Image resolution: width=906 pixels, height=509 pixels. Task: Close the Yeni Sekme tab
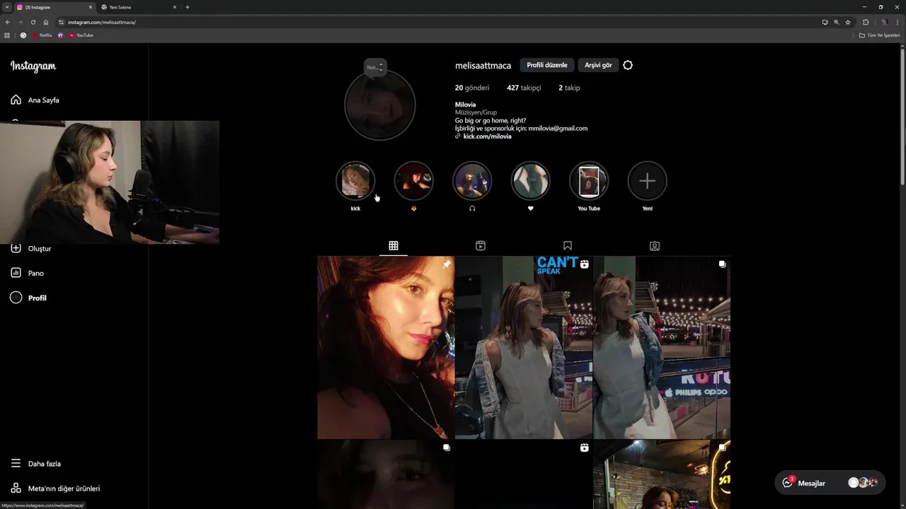[x=175, y=7]
